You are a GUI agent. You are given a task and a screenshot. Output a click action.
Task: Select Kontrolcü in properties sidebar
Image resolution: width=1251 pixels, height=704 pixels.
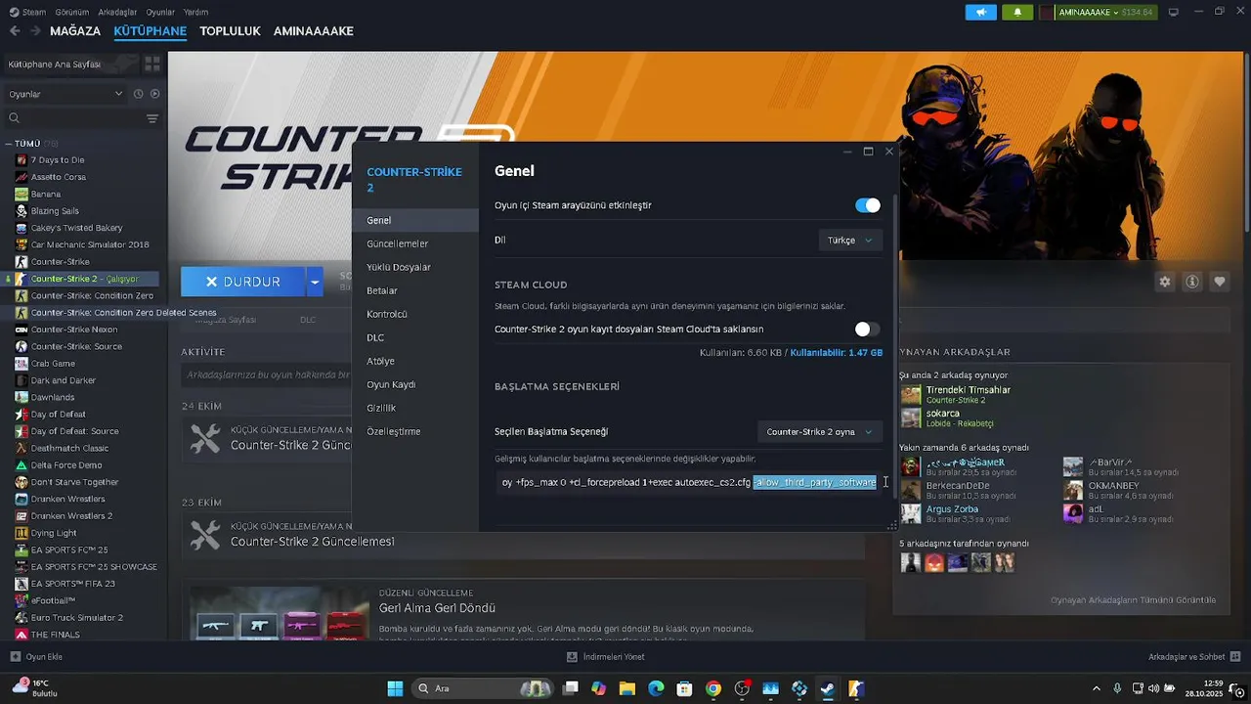415,314
